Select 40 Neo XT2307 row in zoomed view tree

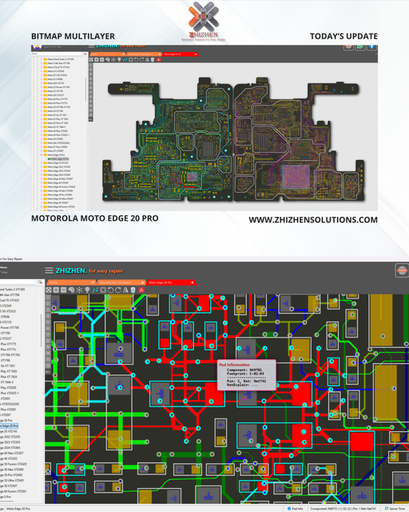pyautogui.click(x=12, y=453)
